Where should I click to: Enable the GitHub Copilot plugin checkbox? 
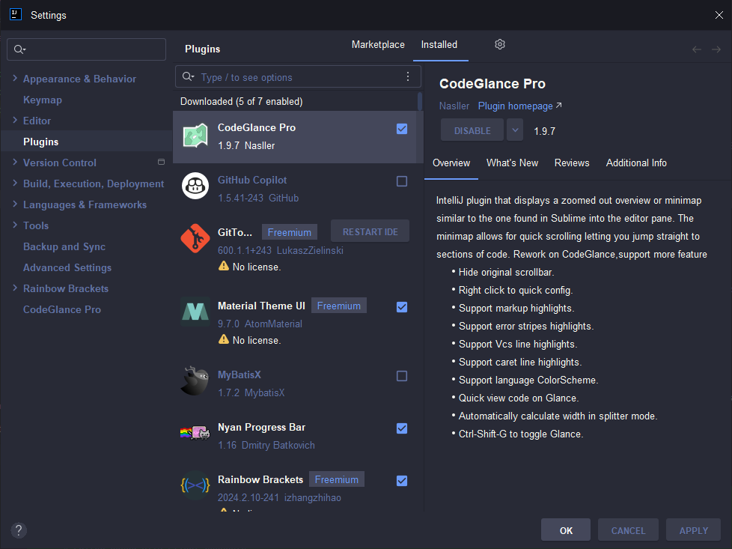(401, 181)
